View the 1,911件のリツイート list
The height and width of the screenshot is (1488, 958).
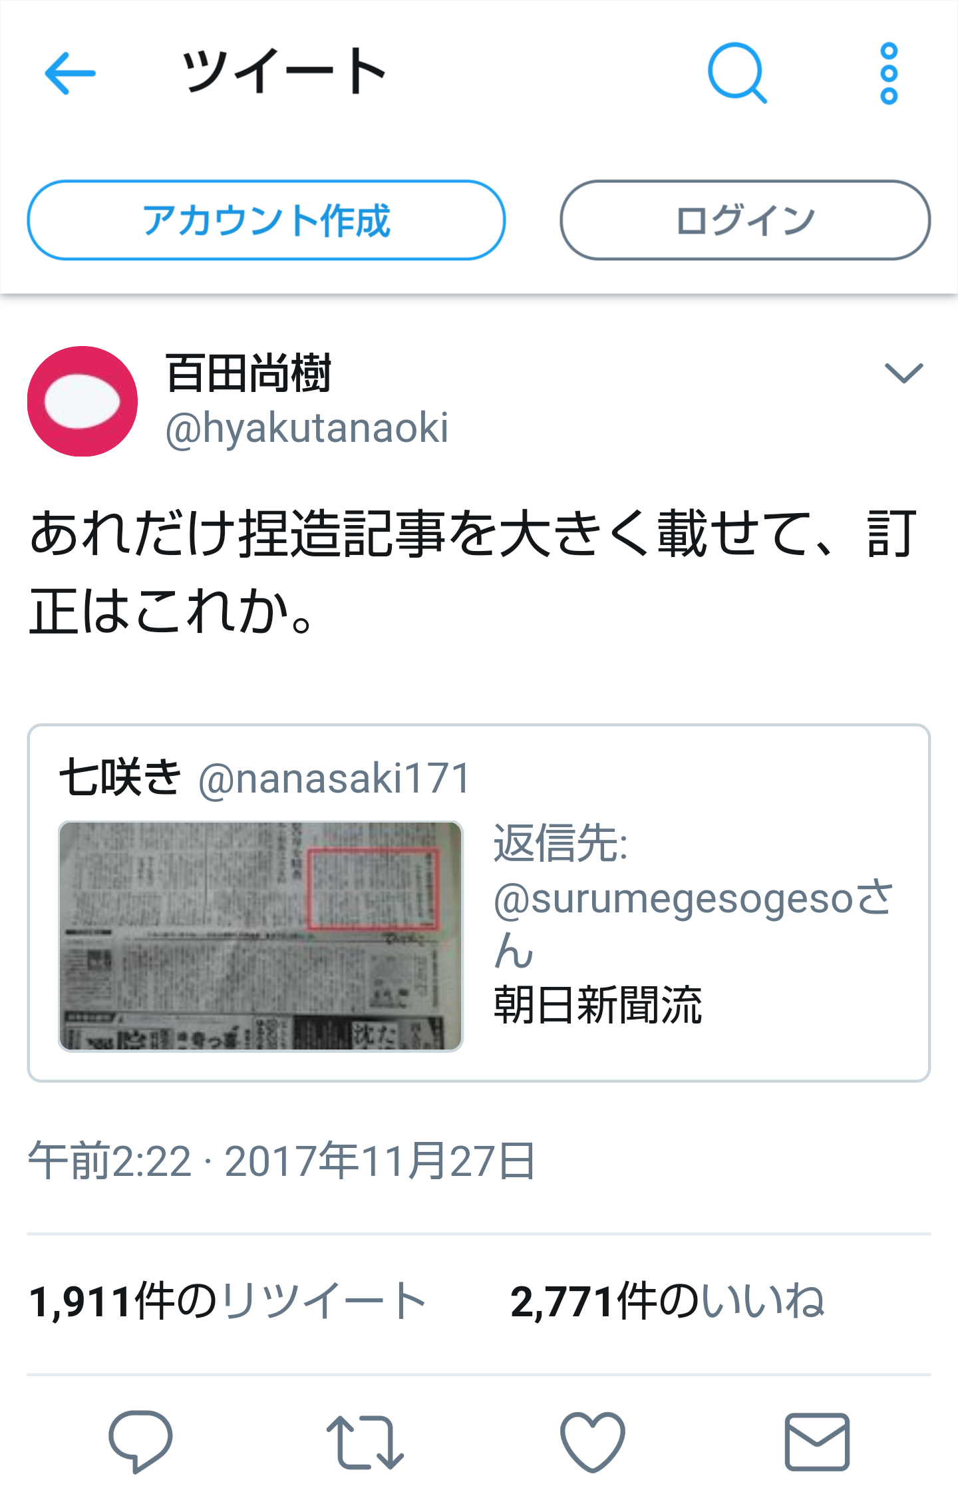click(228, 1301)
